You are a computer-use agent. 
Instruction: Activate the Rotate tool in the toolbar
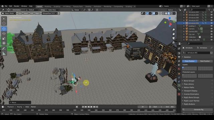tap(4, 34)
